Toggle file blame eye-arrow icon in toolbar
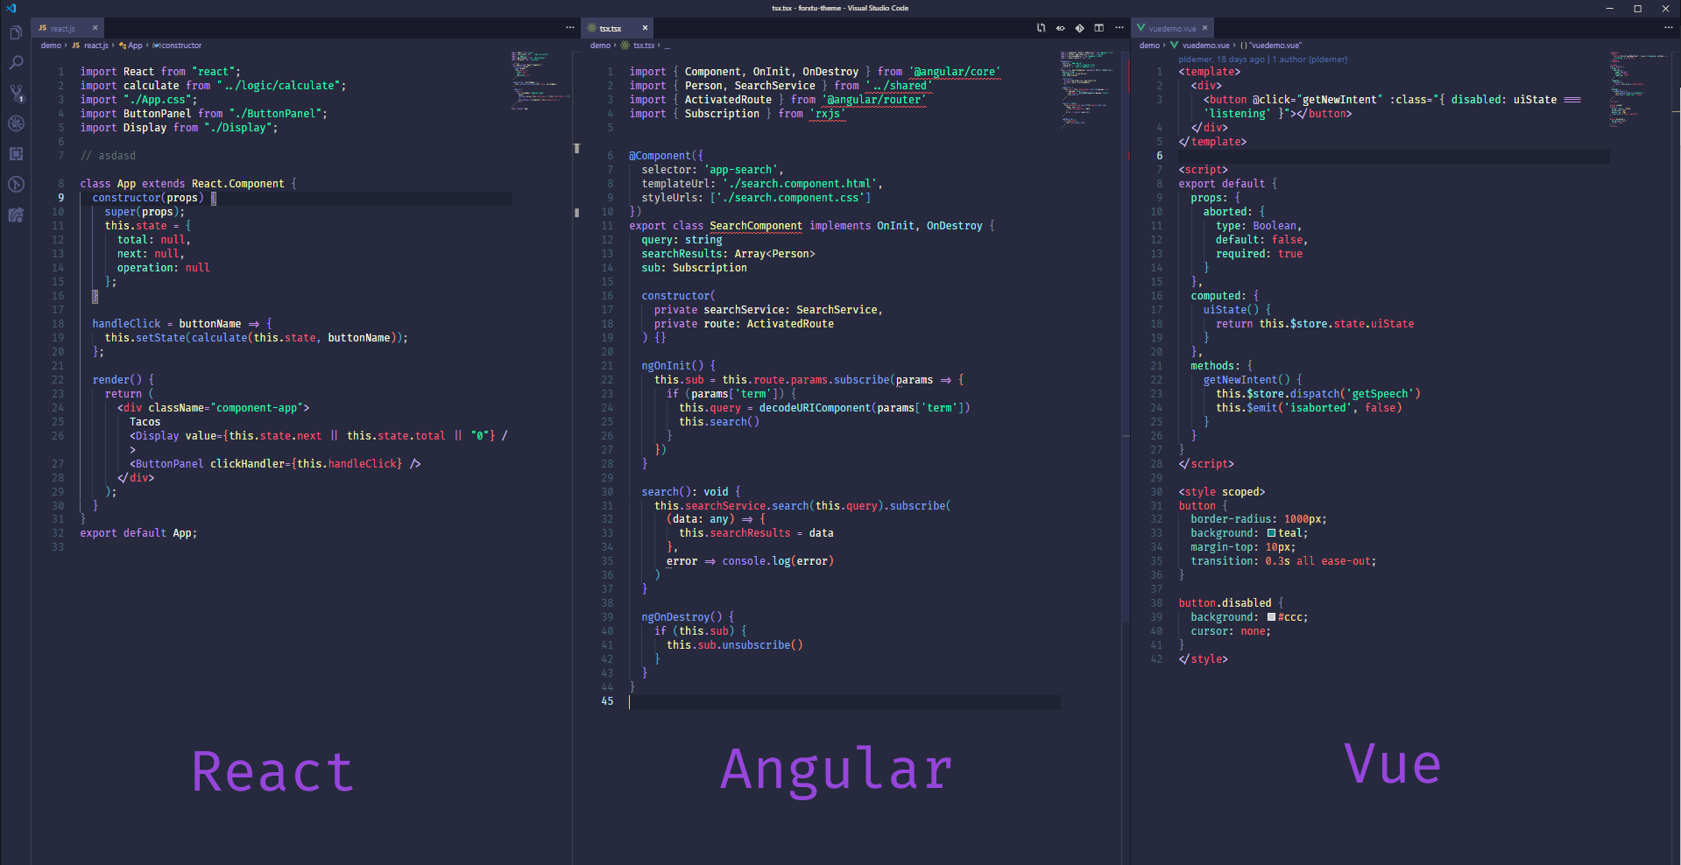This screenshot has width=1681, height=865. [1060, 28]
